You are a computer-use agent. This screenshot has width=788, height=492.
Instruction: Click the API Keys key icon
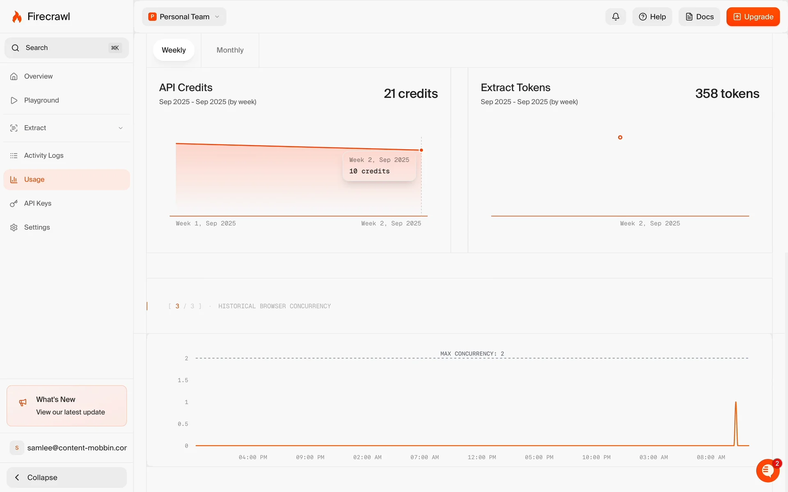click(14, 203)
